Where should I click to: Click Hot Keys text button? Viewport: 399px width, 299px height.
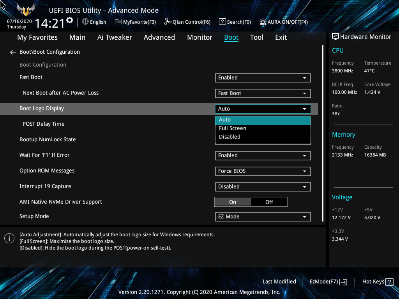(x=373, y=282)
